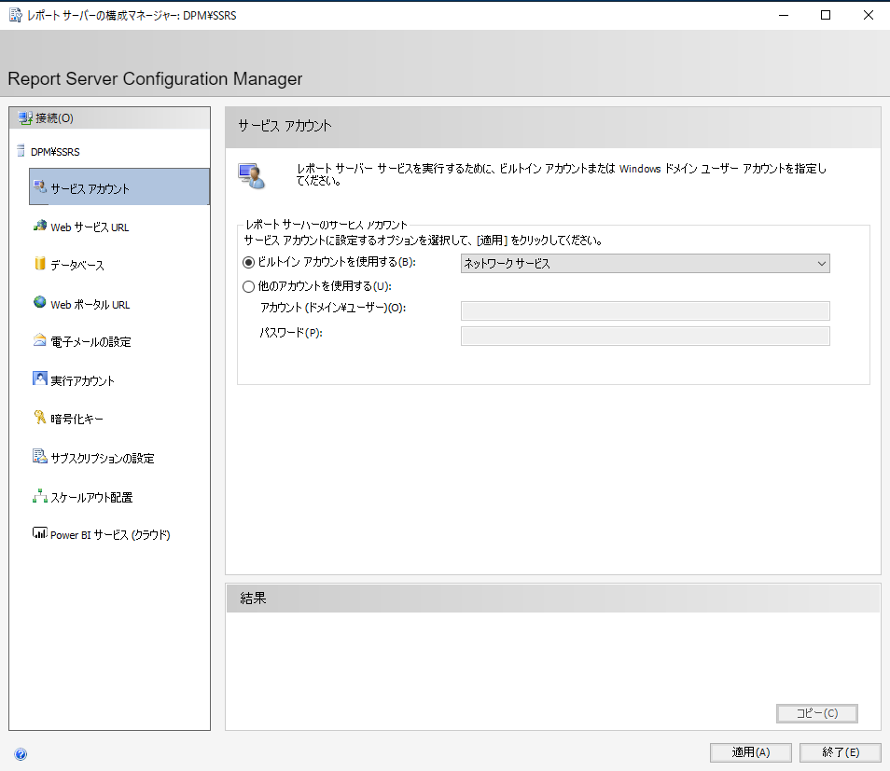Click the Web ポータル URL globe icon
The width and height of the screenshot is (890, 771).
(x=40, y=302)
